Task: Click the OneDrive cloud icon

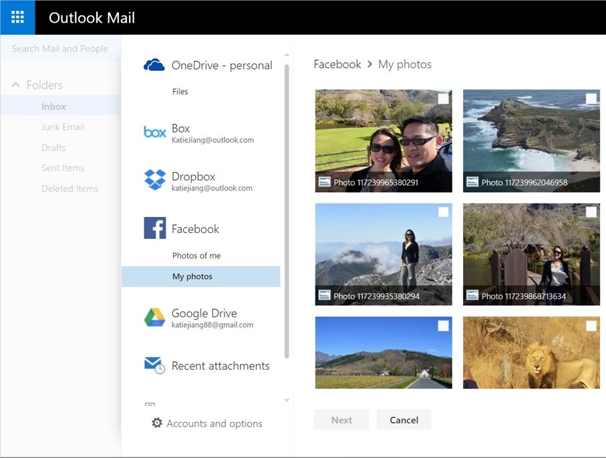Action: coord(154,65)
